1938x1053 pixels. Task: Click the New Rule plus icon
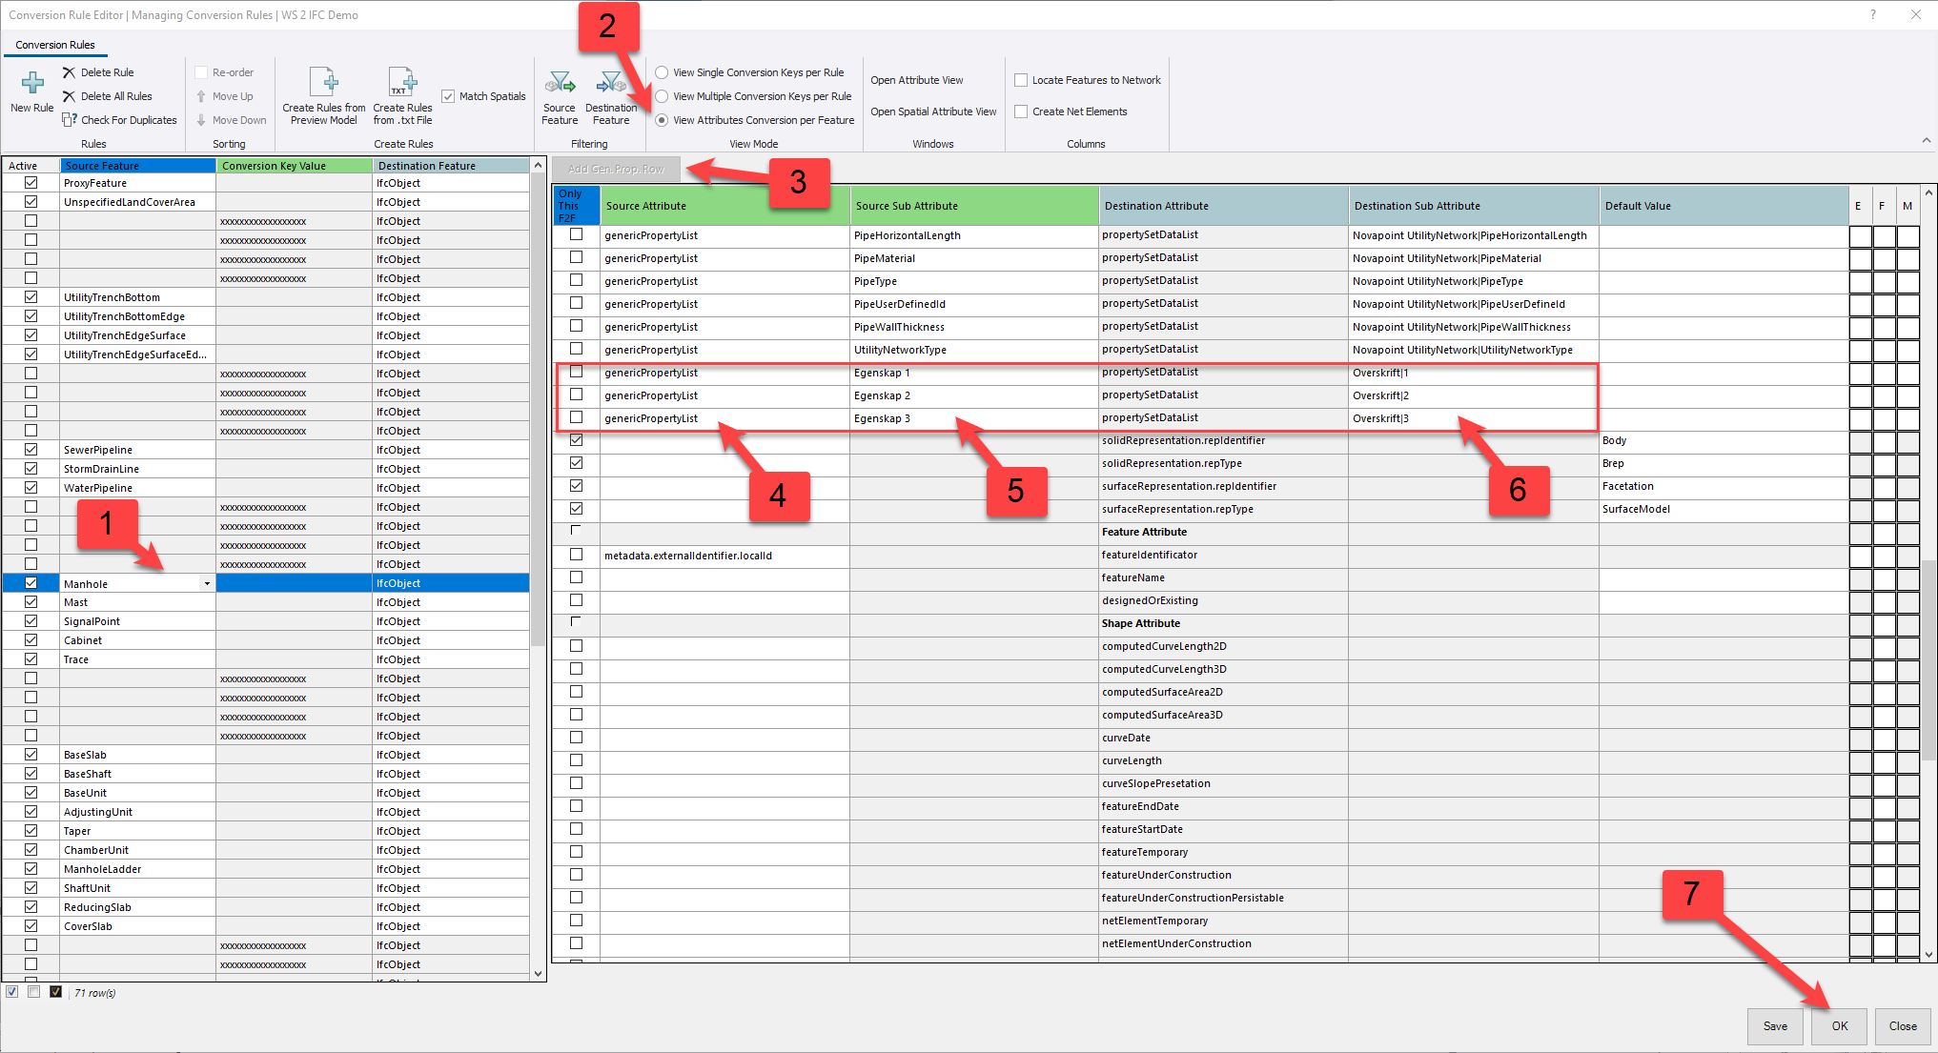[31, 84]
